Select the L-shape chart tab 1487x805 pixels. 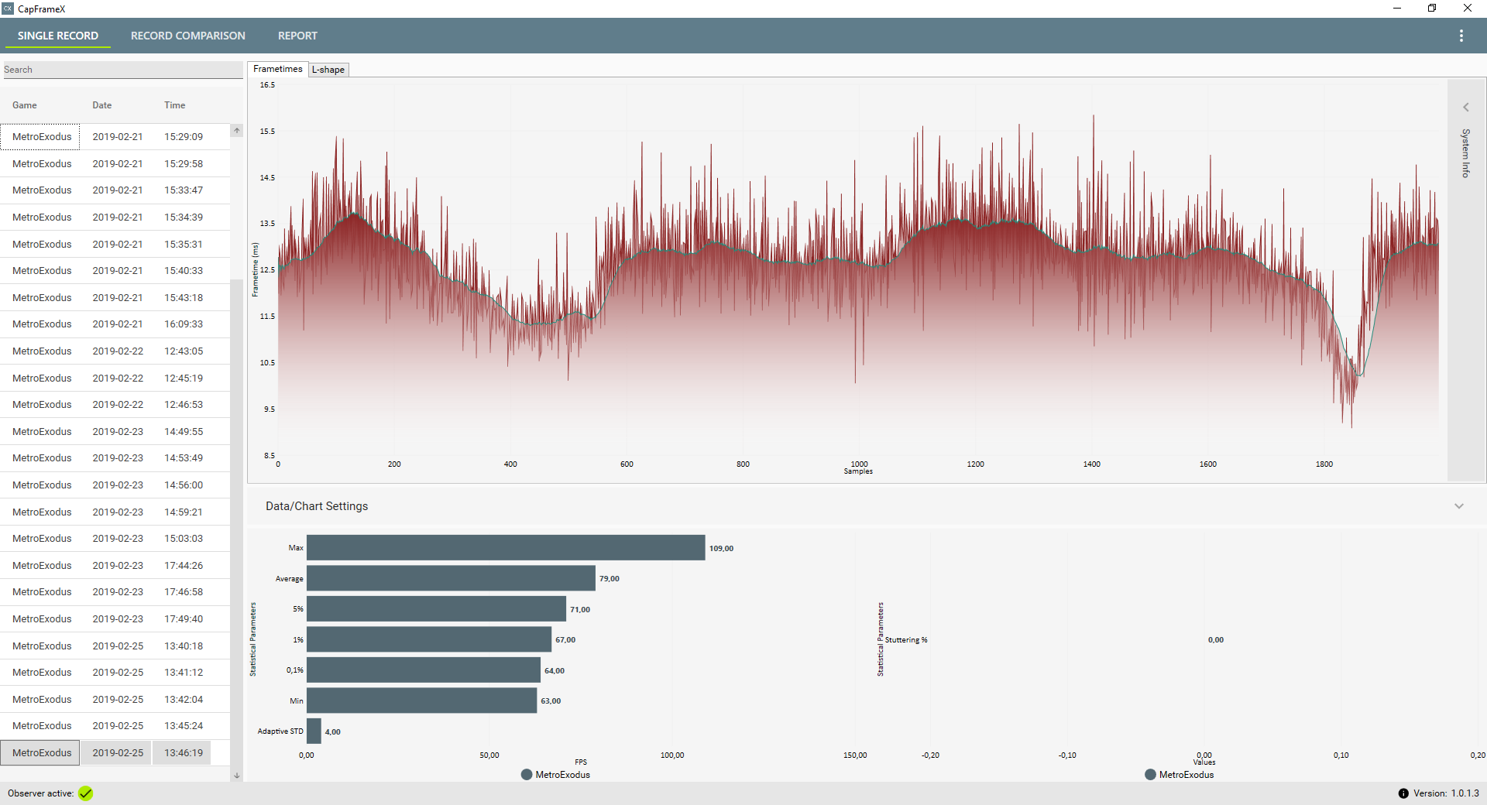pyautogui.click(x=328, y=70)
